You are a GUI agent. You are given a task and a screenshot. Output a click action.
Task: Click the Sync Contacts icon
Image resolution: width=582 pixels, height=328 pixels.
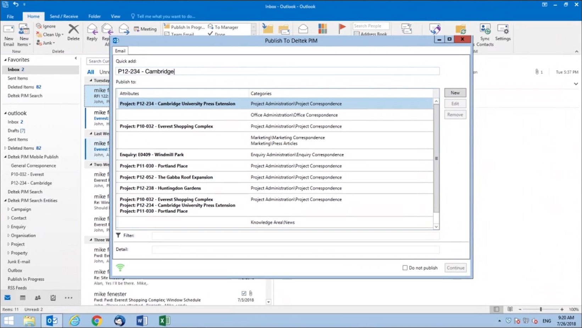(x=485, y=29)
